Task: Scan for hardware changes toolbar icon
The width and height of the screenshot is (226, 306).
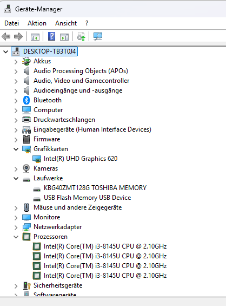Action: (x=98, y=36)
